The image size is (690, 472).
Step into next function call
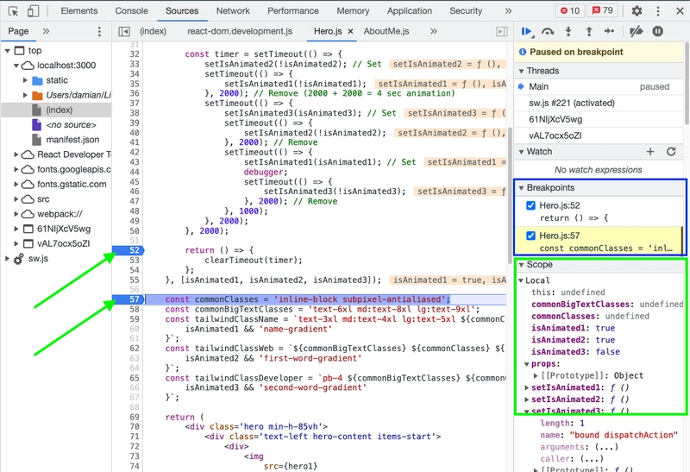(568, 31)
